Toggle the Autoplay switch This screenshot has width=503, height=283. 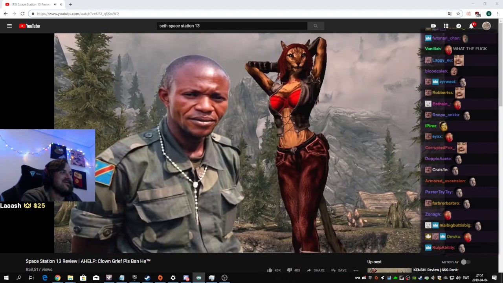coord(465,262)
